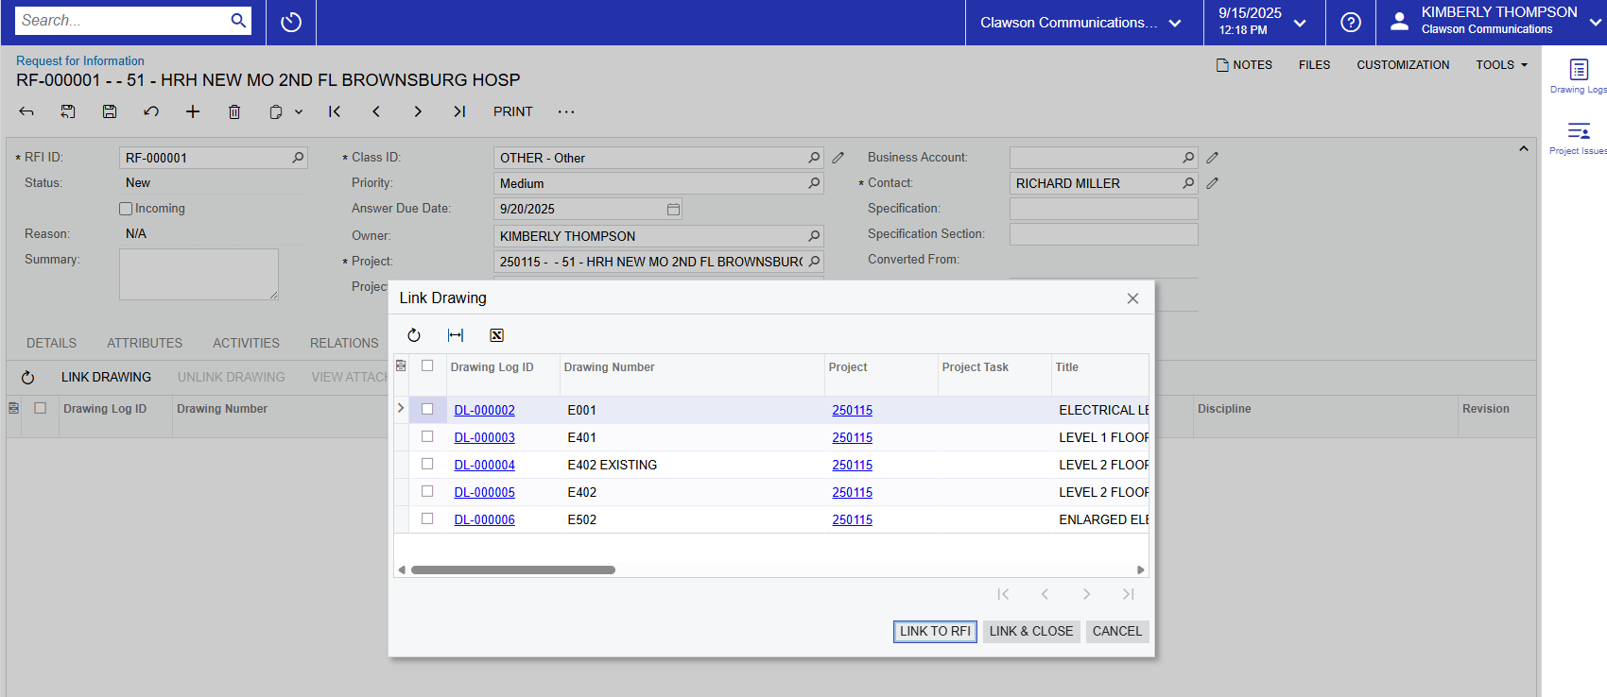Screen dimensions: 1607x697
Task: Open the Activities tab
Action: pos(246,343)
